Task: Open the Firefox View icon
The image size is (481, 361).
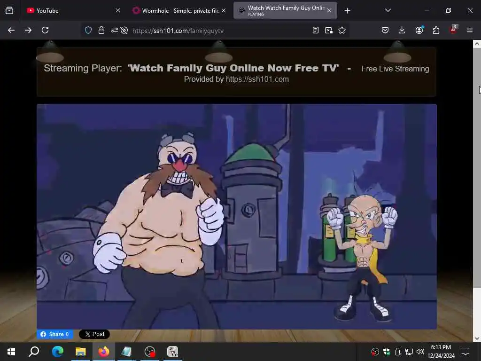Action: pyautogui.click(x=9, y=10)
